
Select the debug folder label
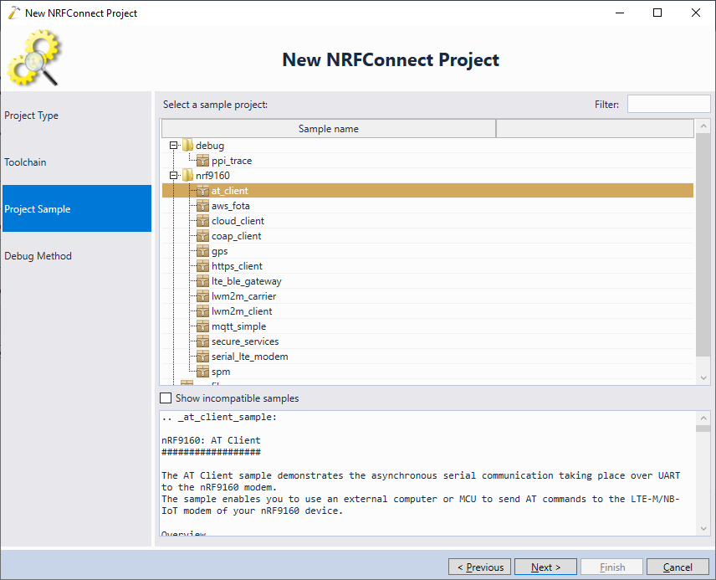click(x=210, y=146)
